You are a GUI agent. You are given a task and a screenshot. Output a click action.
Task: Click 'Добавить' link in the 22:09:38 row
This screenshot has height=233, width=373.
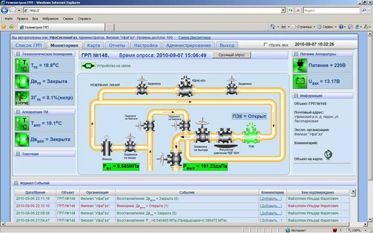pos(271,213)
